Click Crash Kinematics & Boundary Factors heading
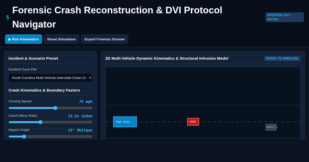 [x=44, y=90]
